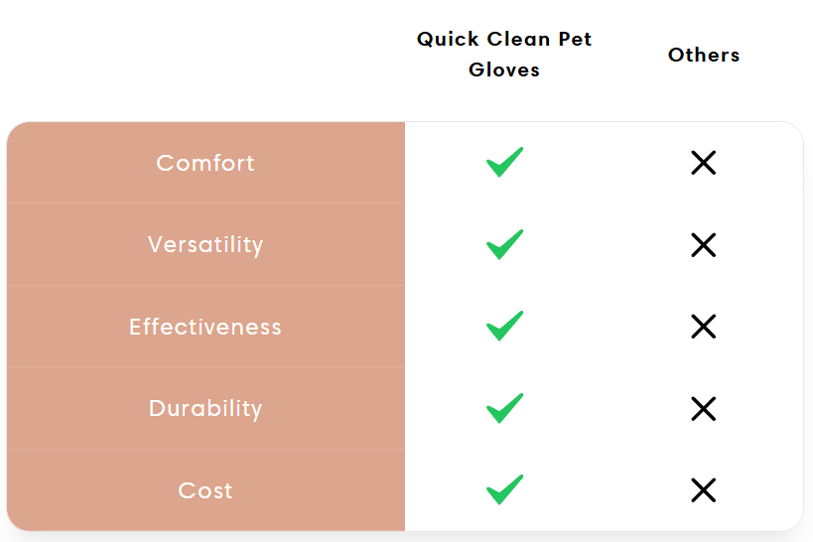This screenshot has width=813, height=542.
Task: Click the Comfort feature label
Action: (x=205, y=163)
